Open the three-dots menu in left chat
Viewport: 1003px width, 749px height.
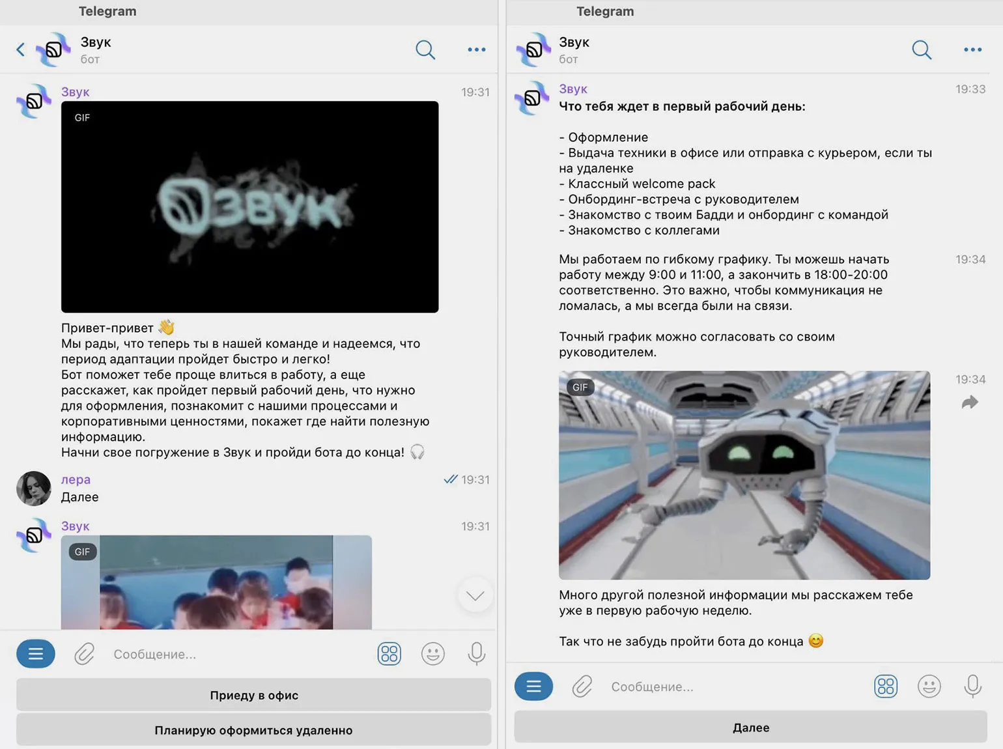[476, 49]
